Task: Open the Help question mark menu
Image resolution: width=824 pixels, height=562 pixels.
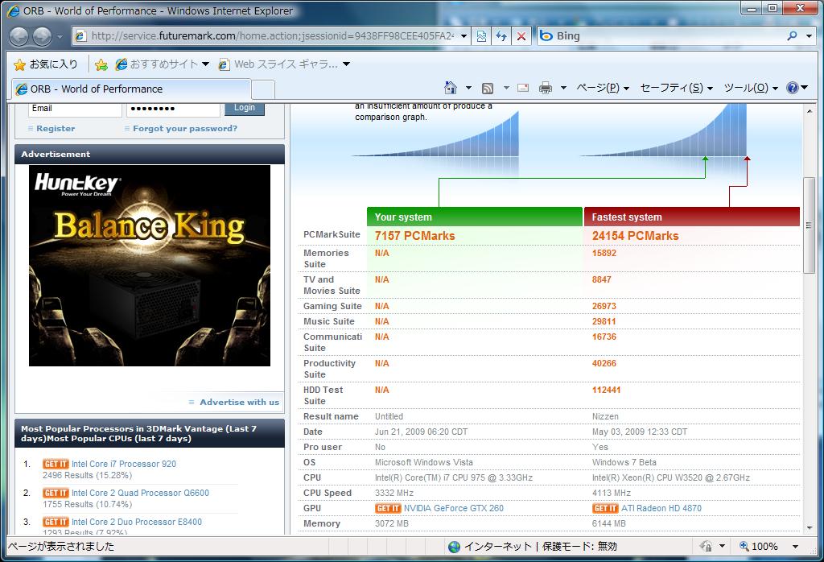Action: tap(797, 88)
